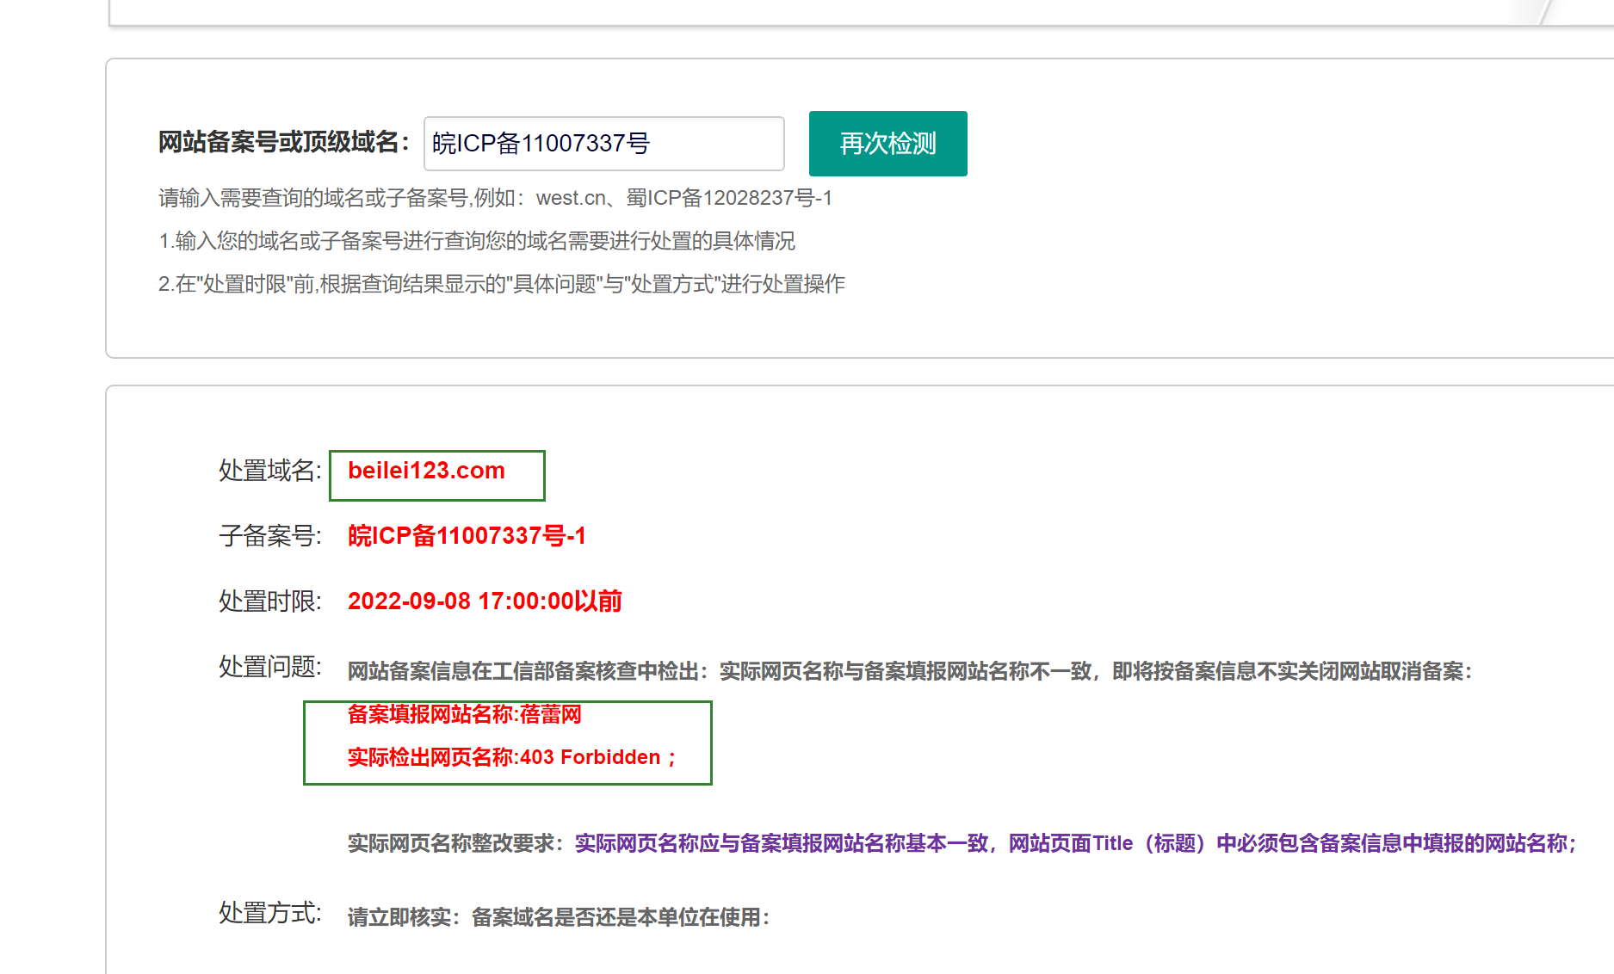This screenshot has width=1614, height=974.
Task: Click the 请立即核实 verification text
Action: [x=558, y=918]
